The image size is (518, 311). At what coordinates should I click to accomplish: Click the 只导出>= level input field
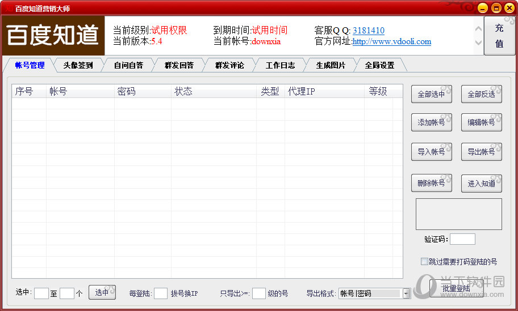tap(258, 293)
